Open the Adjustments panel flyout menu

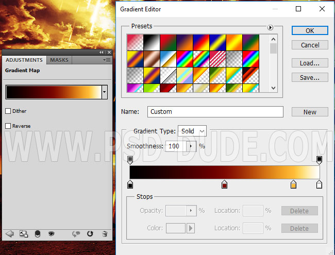click(x=107, y=60)
